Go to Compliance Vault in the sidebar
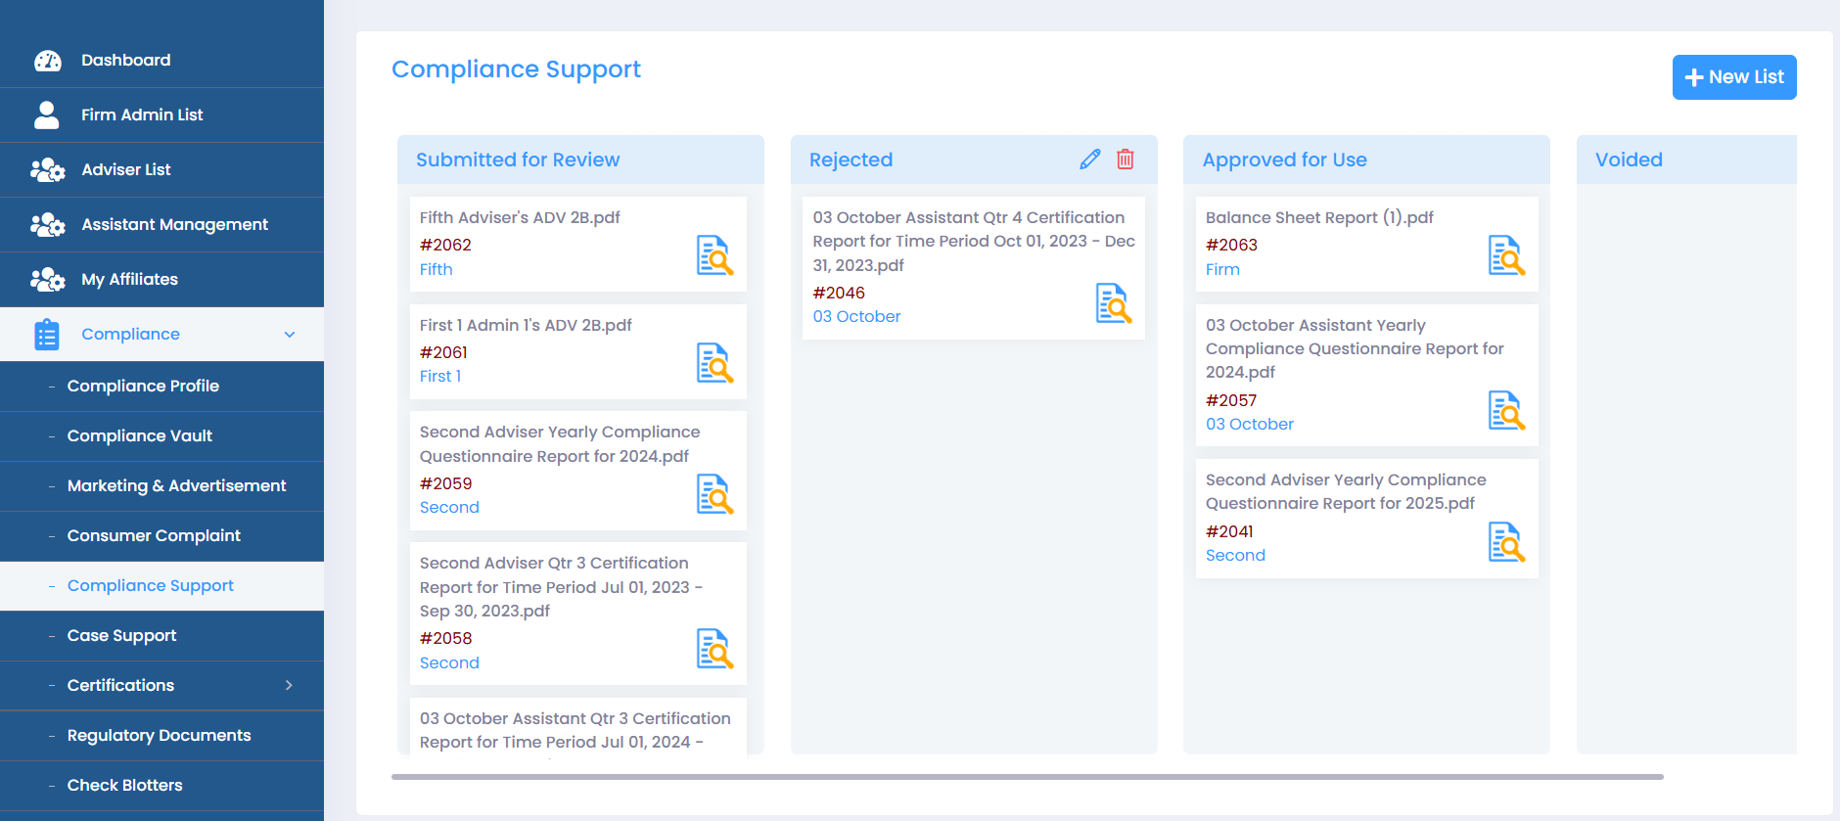Image resolution: width=1840 pixels, height=821 pixels. (x=139, y=436)
